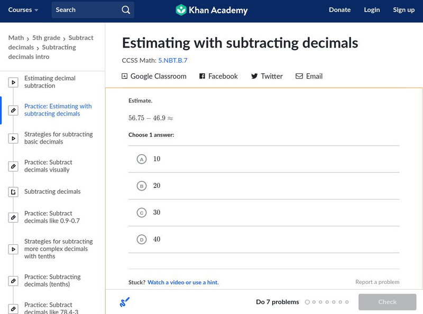The image size is (423, 314).
Task: Share via the Email envelope icon
Action: [299, 77]
